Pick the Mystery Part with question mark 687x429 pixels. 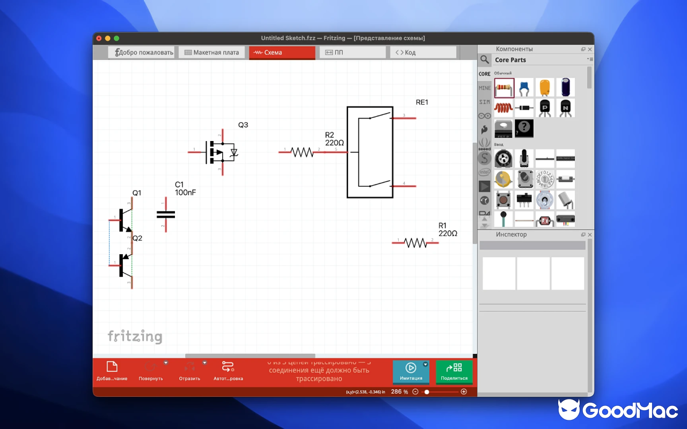point(524,128)
